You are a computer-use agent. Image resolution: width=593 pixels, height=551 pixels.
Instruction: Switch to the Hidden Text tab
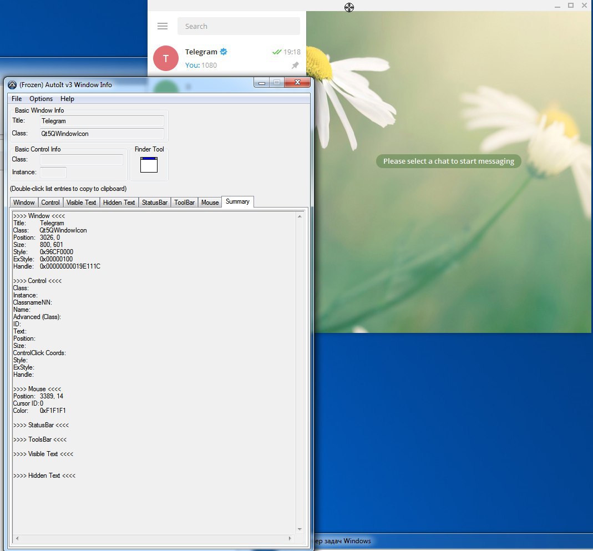(x=119, y=203)
